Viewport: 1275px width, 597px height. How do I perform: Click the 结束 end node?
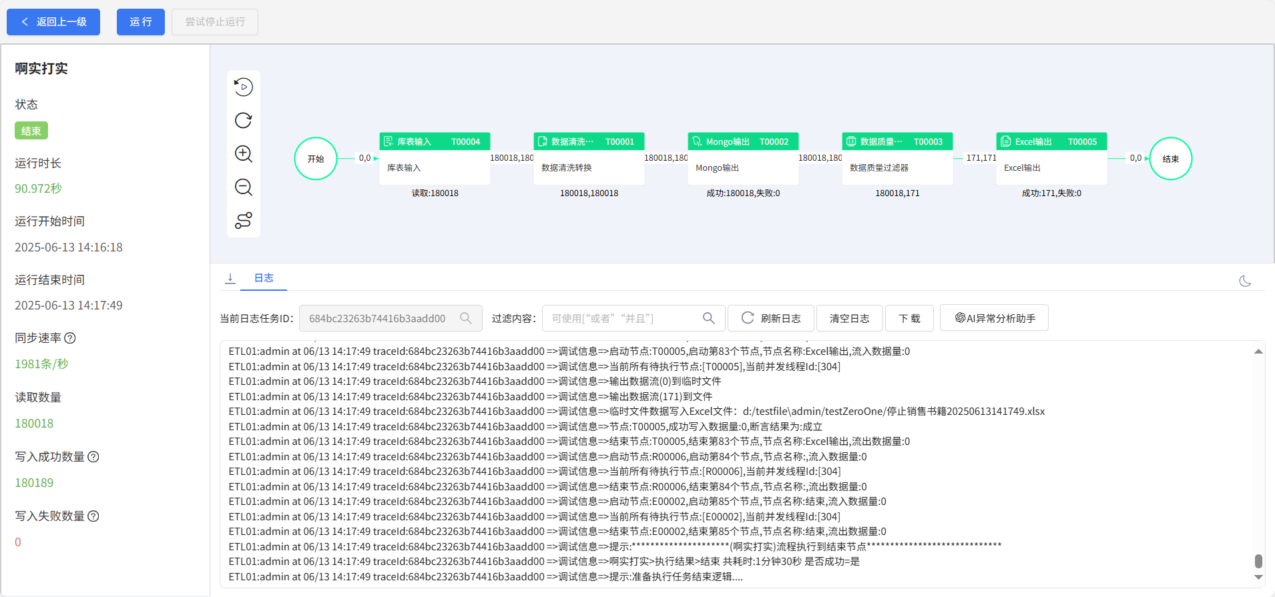point(1171,159)
